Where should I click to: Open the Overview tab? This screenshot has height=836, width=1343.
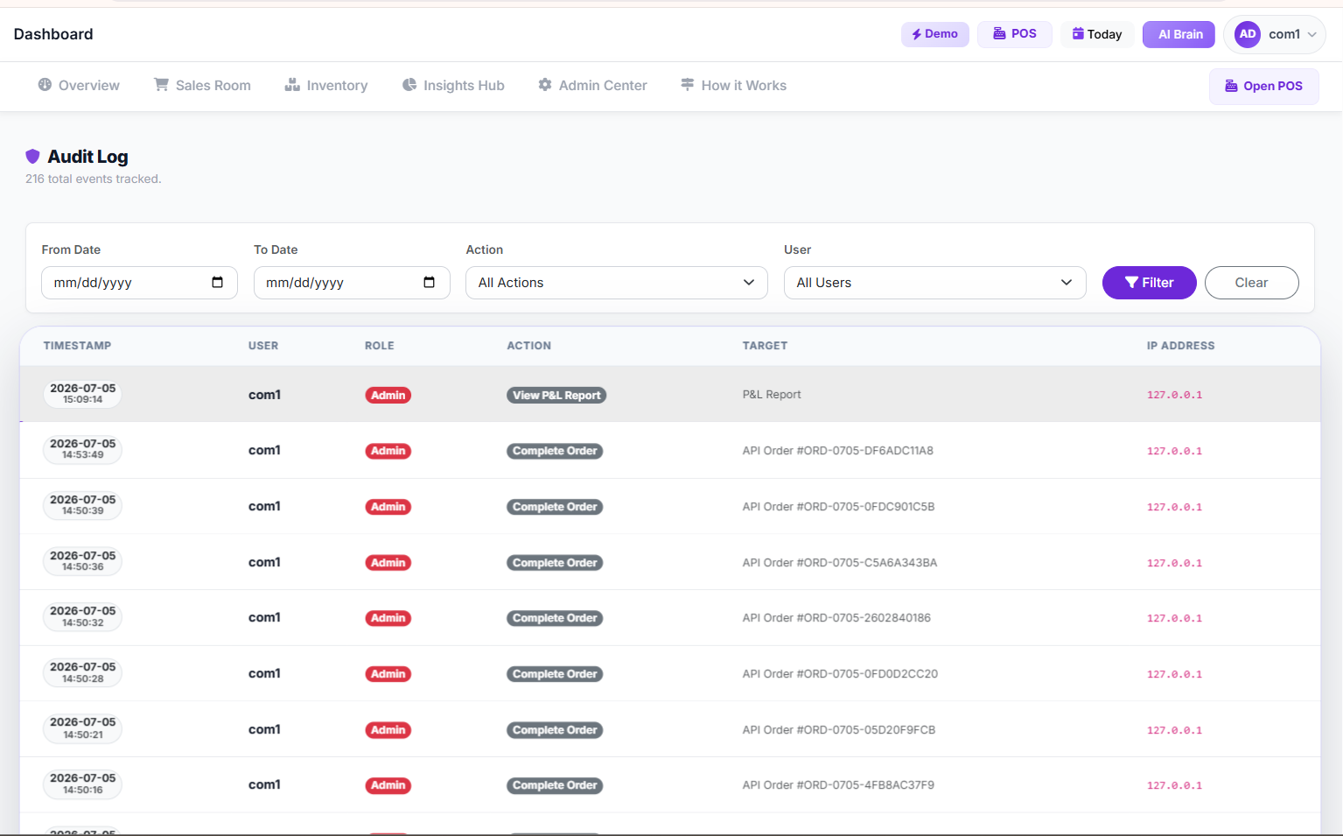(79, 85)
